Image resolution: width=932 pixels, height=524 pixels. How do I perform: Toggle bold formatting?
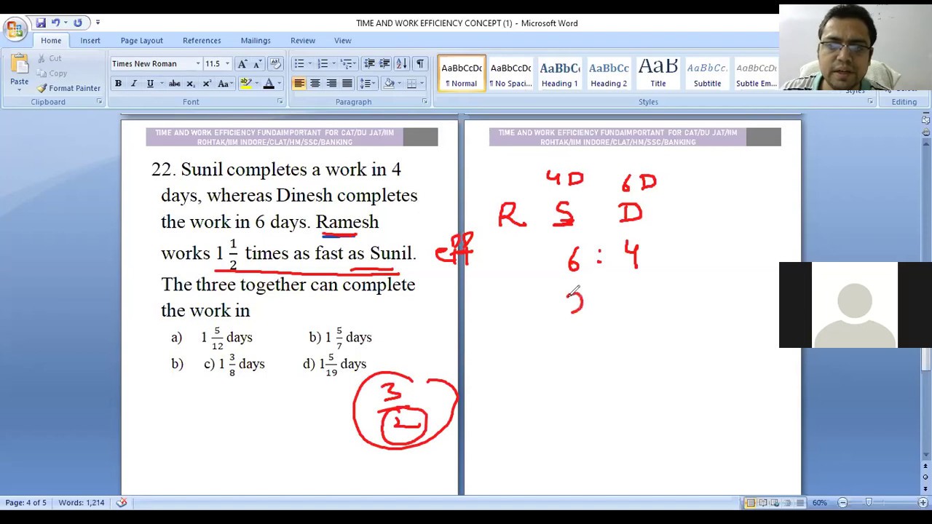click(x=118, y=84)
